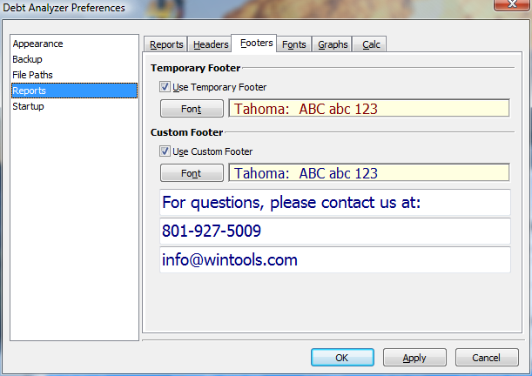Select the Footers tab
This screenshot has width=532, height=376.
click(256, 43)
